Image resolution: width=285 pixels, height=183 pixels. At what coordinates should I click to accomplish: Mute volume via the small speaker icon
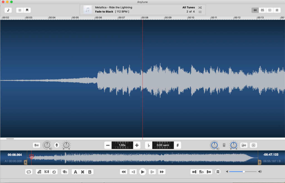[227, 172]
